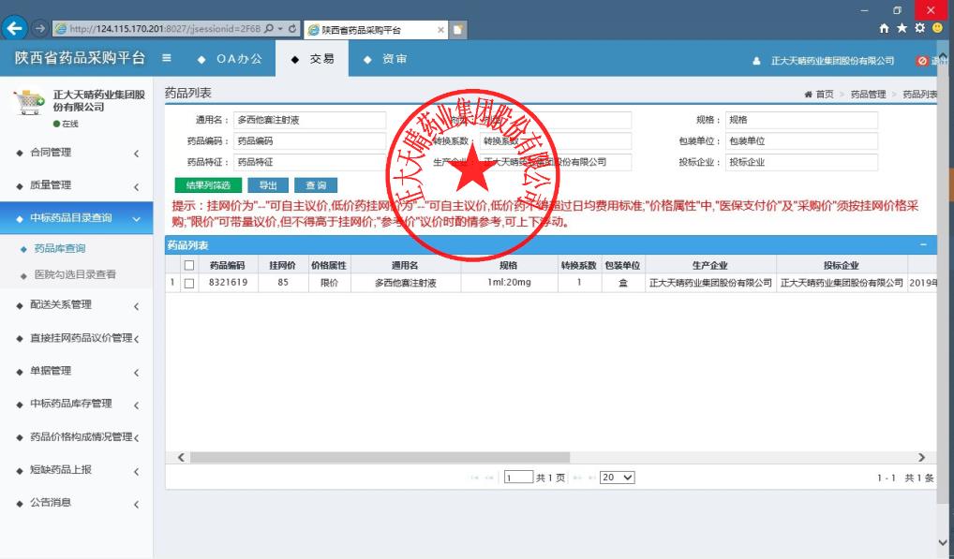
Task: Click the 导出 button
Action: point(268,185)
